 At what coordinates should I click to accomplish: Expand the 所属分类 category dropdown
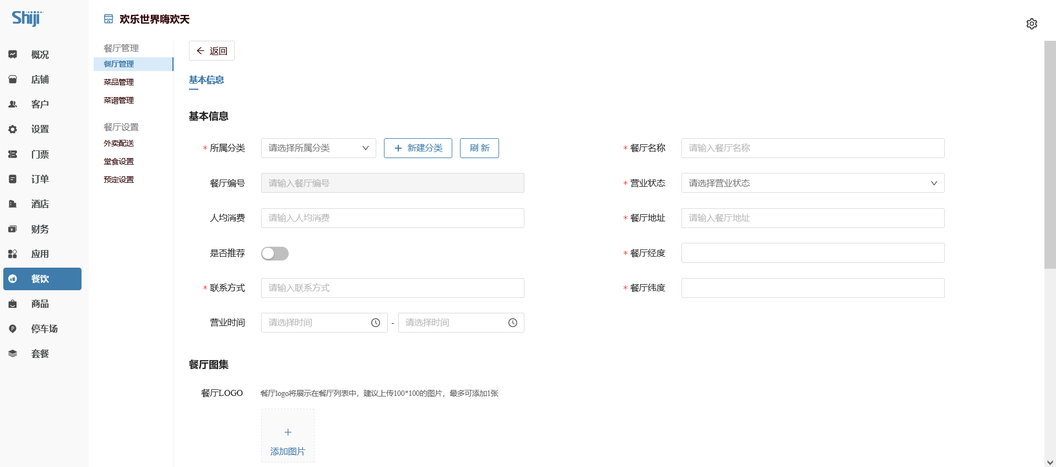[318, 148]
